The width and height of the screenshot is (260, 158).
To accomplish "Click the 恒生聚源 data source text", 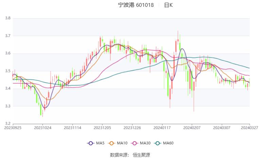I will 141,155.
